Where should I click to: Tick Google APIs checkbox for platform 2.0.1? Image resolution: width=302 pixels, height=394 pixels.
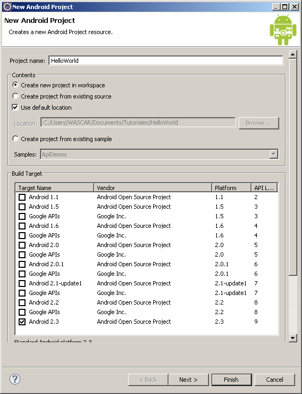pyautogui.click(x=22, y=274)
